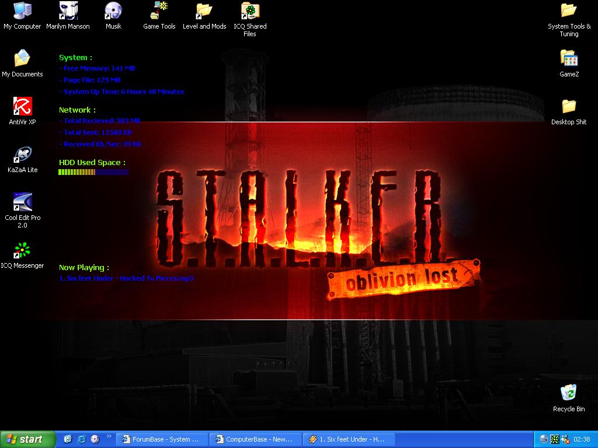Click the tray icon with red X
The image size is (598, 448).
565,439
